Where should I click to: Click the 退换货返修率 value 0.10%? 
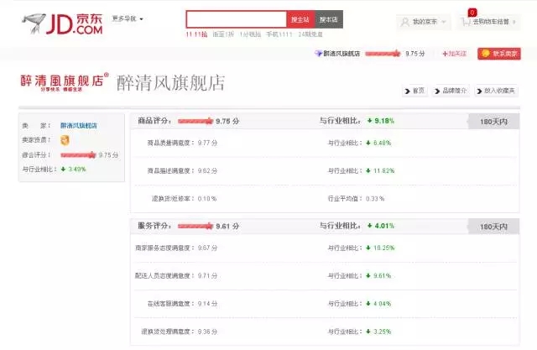[x=207, y=199]
